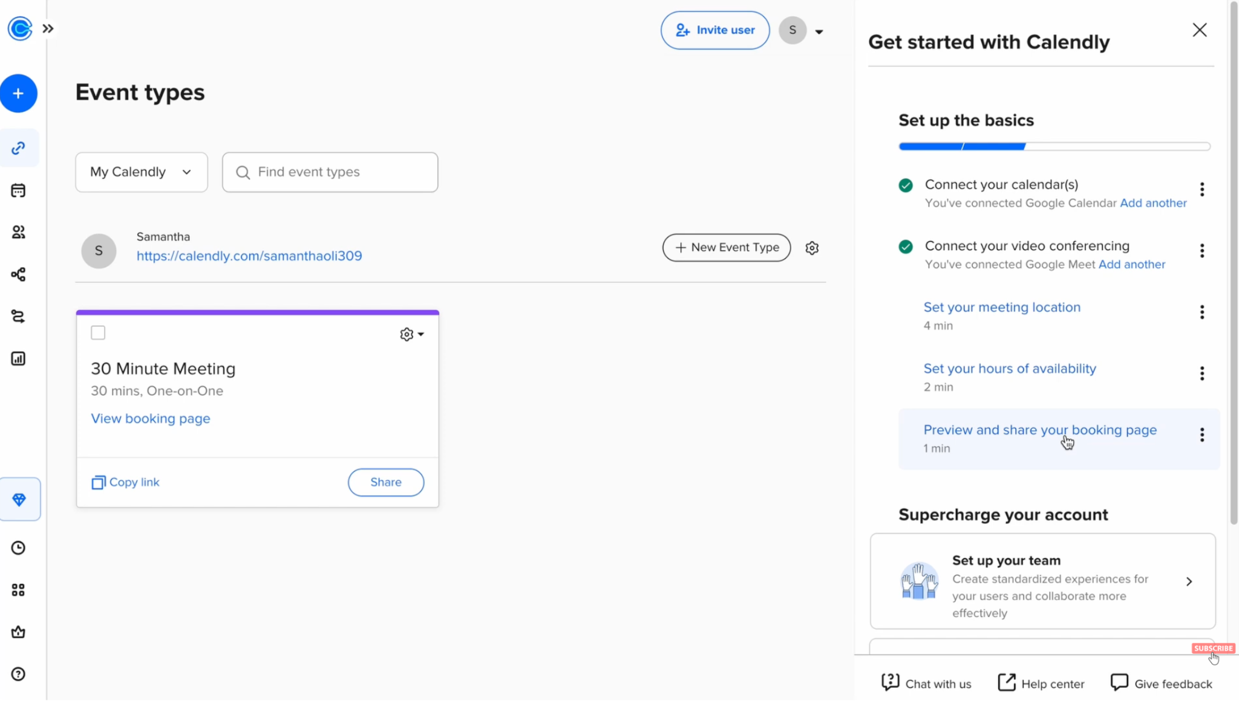
Task: Click Add another video conferencing link
Action: [1131, 265]
